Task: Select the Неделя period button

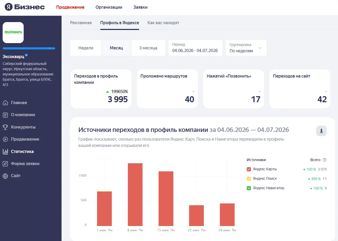Action: point(86,48)
